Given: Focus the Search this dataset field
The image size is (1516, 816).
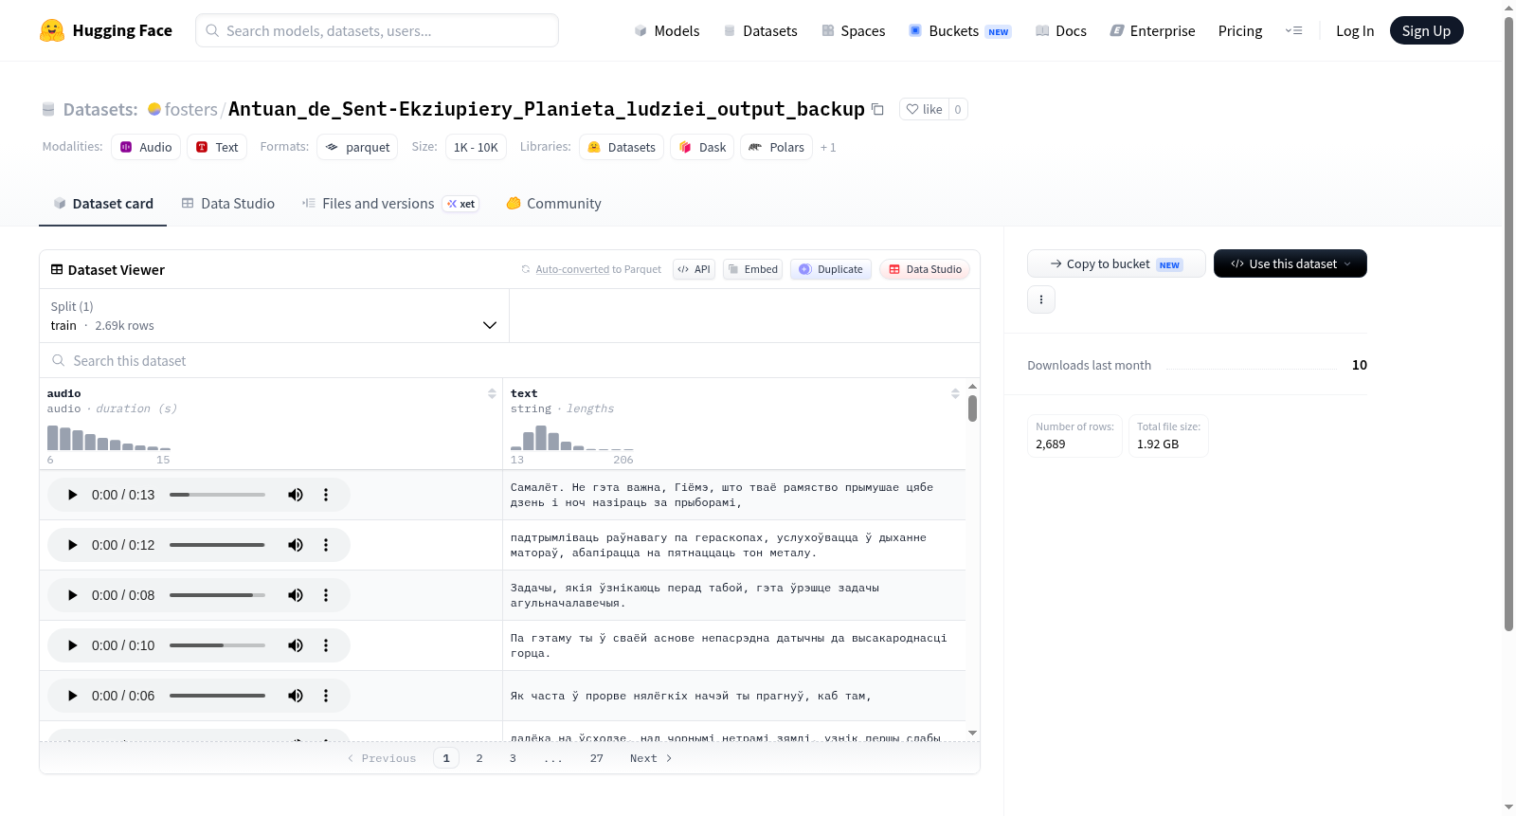Looking at the screenshot, I should 510,360.
